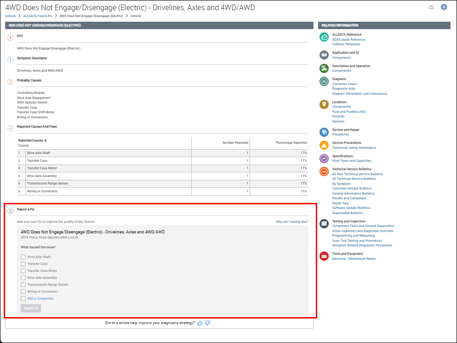
Task: Check the Add a Component checkbox
Action: pyautogui.click(x=23, y=299)
